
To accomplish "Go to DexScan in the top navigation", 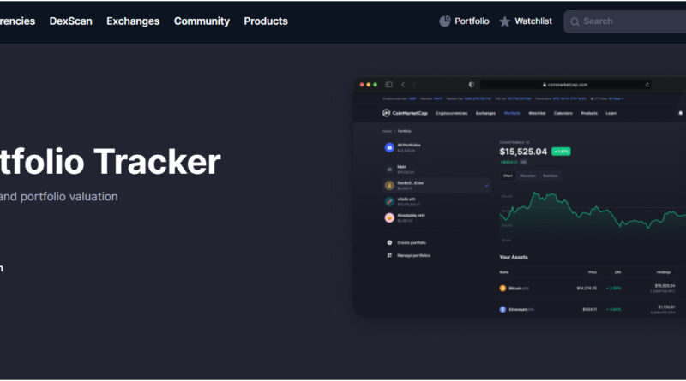I will 70,21.
